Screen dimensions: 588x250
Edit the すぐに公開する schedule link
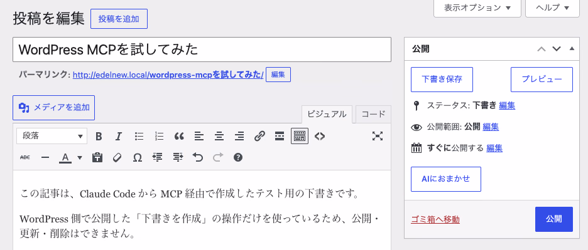(x=494, y=148)
